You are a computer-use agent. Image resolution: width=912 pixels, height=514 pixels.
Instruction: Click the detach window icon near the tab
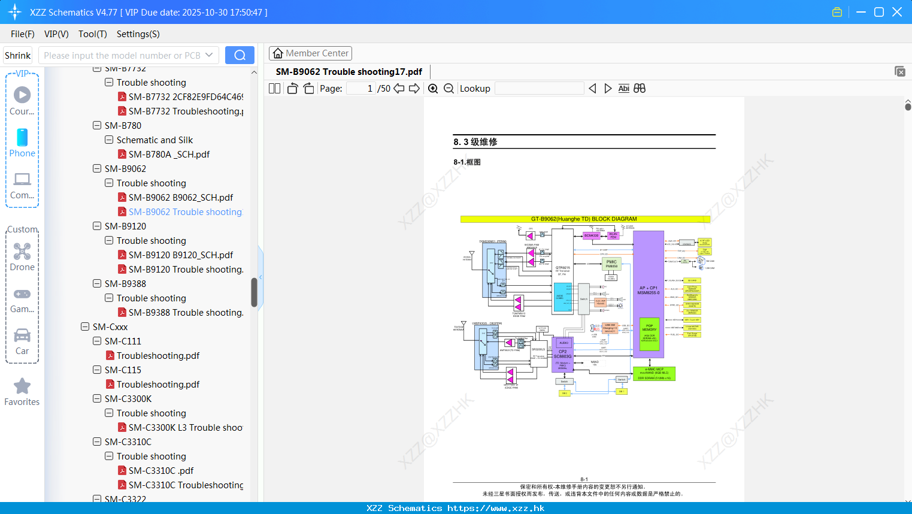tap(900, 71)
